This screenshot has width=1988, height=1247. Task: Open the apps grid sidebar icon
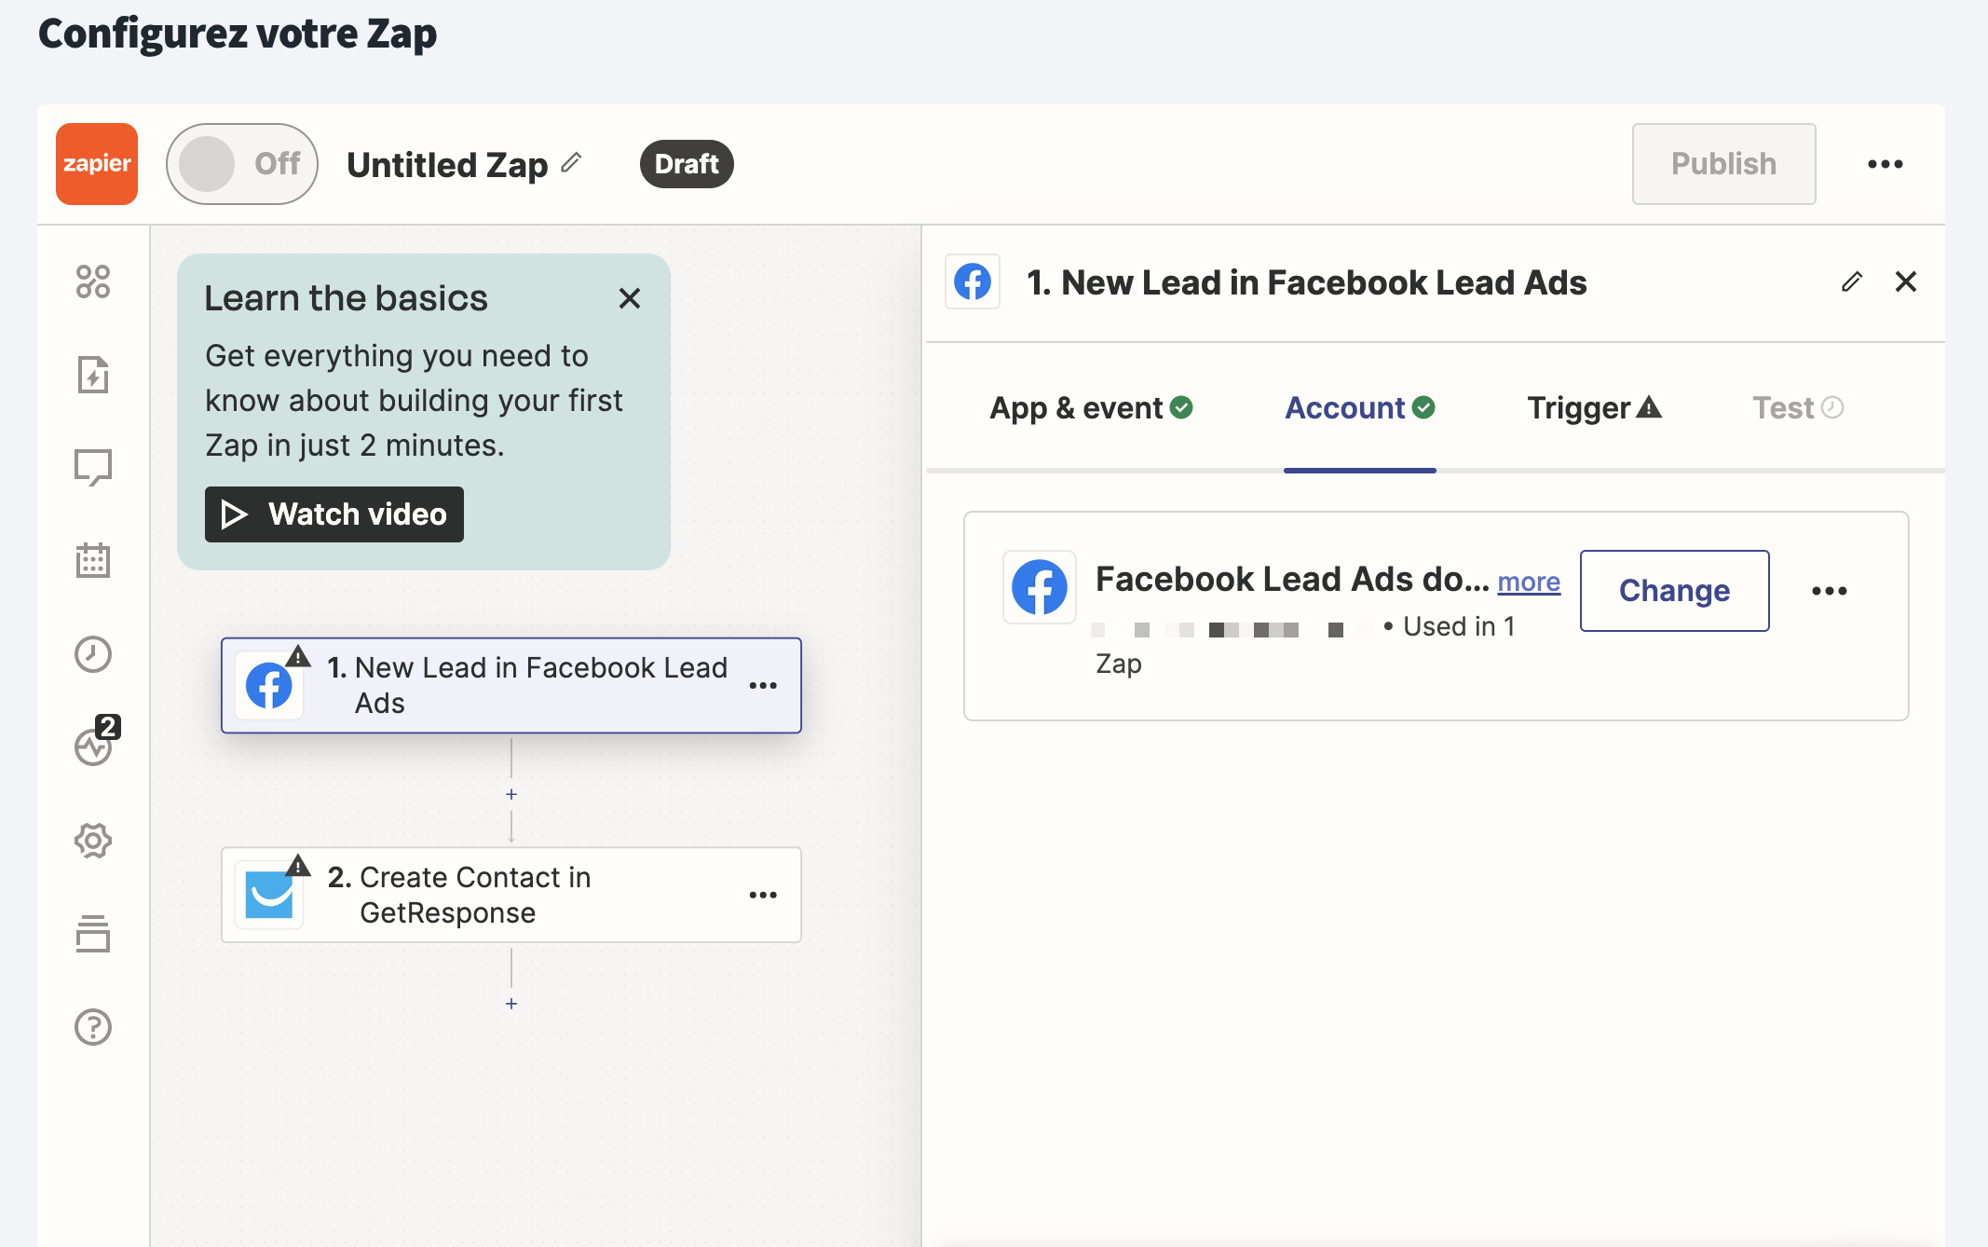[93, 281]
